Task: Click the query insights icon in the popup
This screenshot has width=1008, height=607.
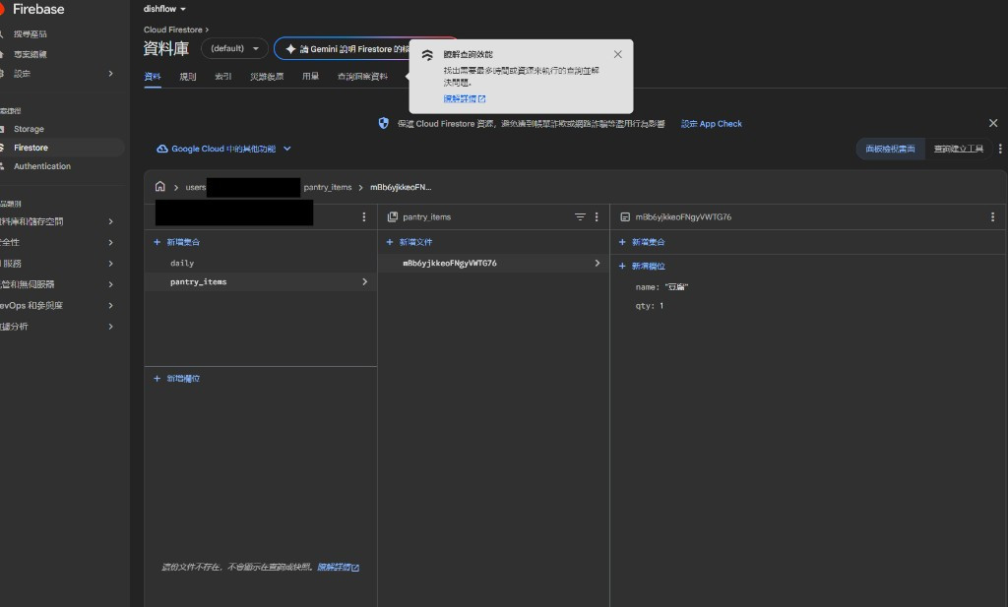Action: pos(427,55)
